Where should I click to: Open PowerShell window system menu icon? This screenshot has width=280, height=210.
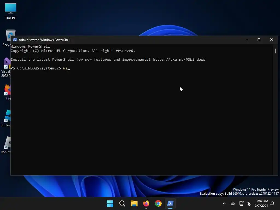coord(15,40)
